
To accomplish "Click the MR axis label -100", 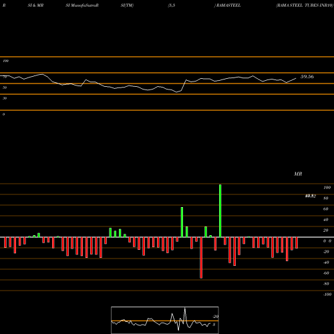I will pyautogui.click(x=327, y=295).
